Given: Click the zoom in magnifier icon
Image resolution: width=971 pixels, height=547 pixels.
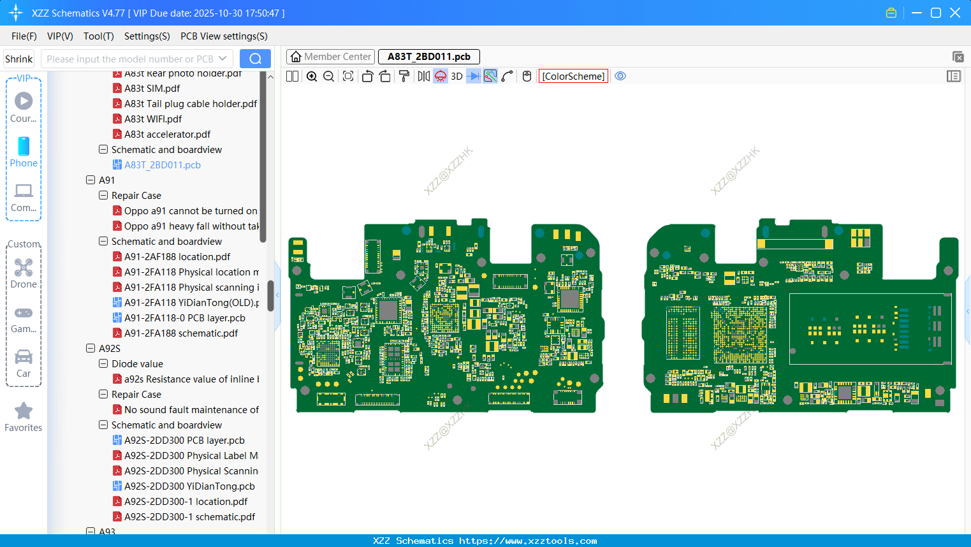Looking at the screenshot, I should tap(312, 77).
